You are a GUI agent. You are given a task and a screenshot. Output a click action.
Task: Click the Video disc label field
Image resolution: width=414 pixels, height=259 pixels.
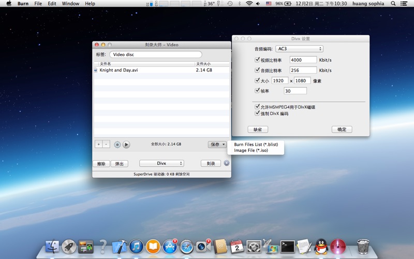(155, 54)
